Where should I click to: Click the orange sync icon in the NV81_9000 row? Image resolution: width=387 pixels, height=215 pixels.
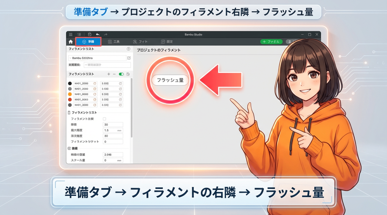pos(95,94)
